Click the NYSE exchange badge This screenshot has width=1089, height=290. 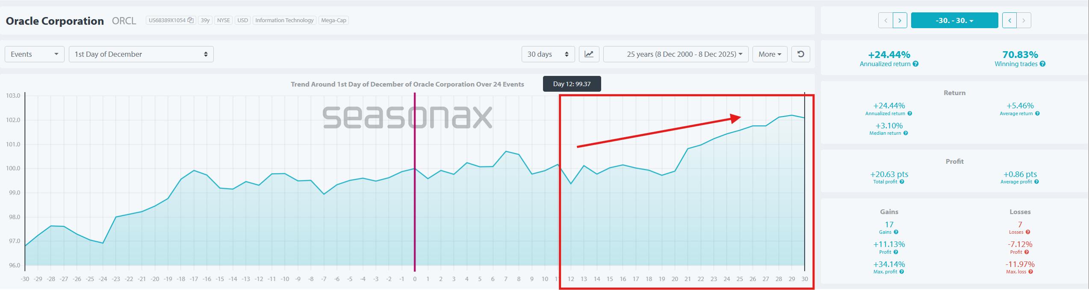(x=224, y=20)
